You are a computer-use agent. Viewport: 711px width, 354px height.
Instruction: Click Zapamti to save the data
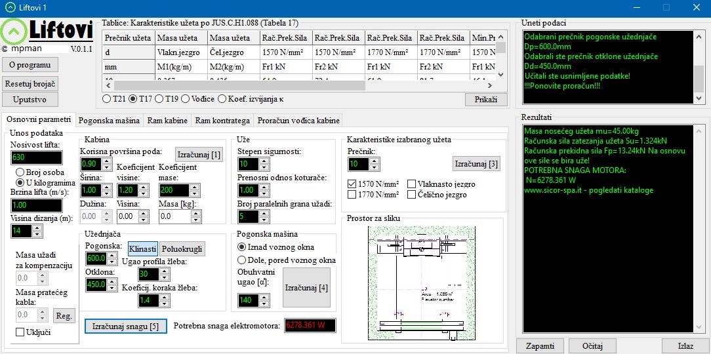click(x=540, y=346)
